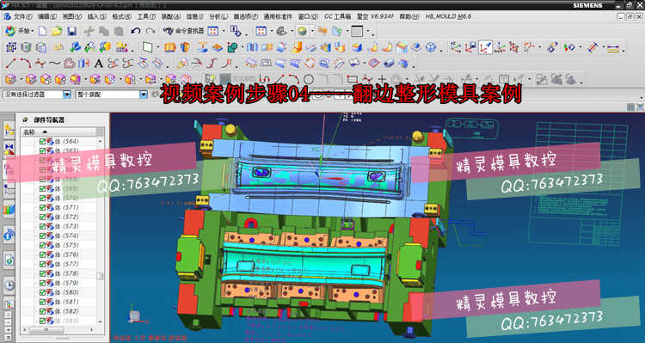Uncheck the 体 (575) checkbox
Screen dimensions: 645x343
pos(42,245)
